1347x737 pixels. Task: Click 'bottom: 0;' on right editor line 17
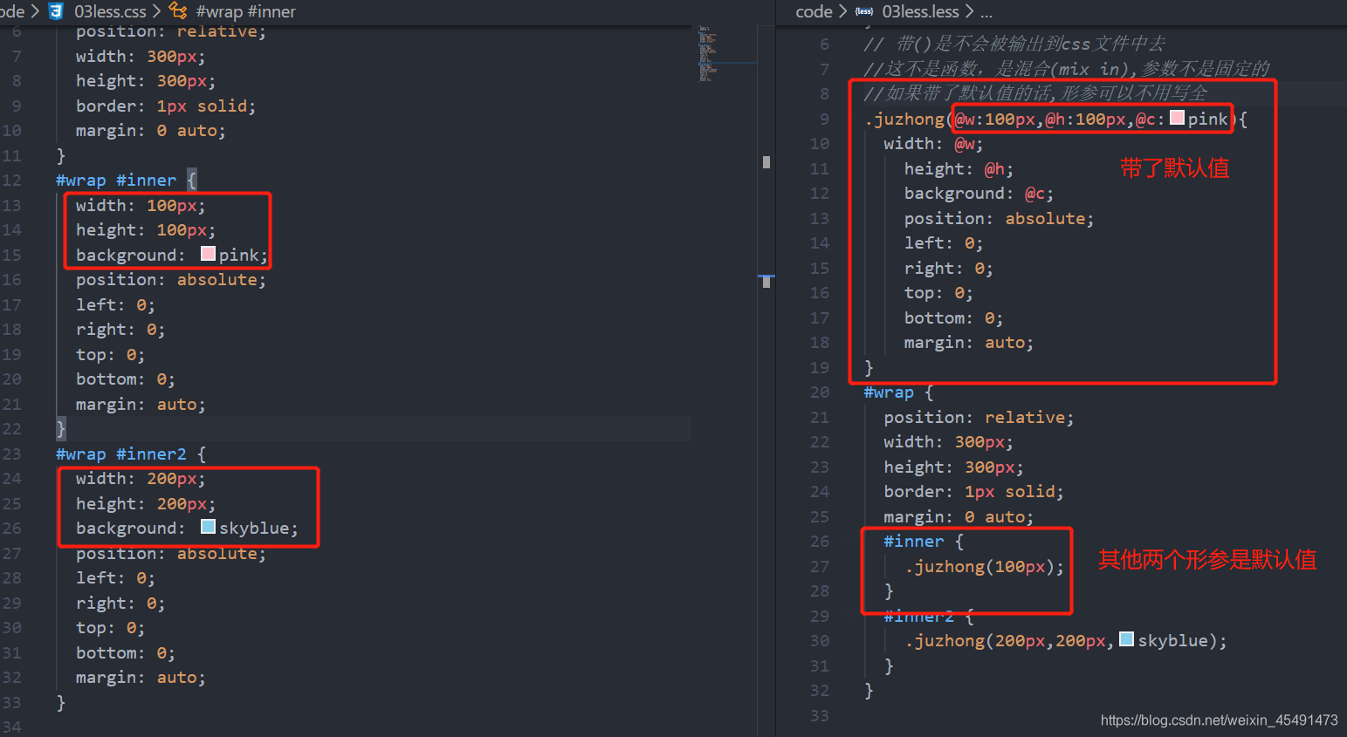953,318
